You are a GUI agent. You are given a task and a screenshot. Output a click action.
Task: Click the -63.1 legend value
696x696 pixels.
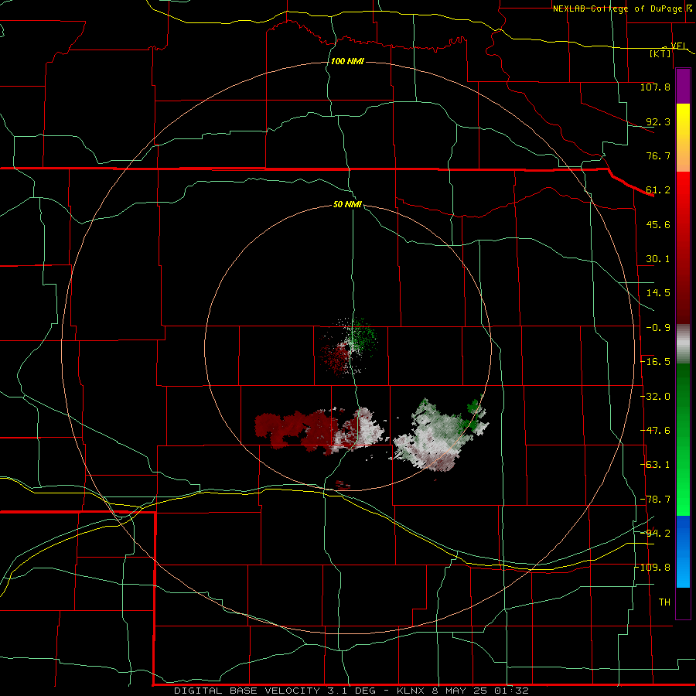[x=656, y=465]
